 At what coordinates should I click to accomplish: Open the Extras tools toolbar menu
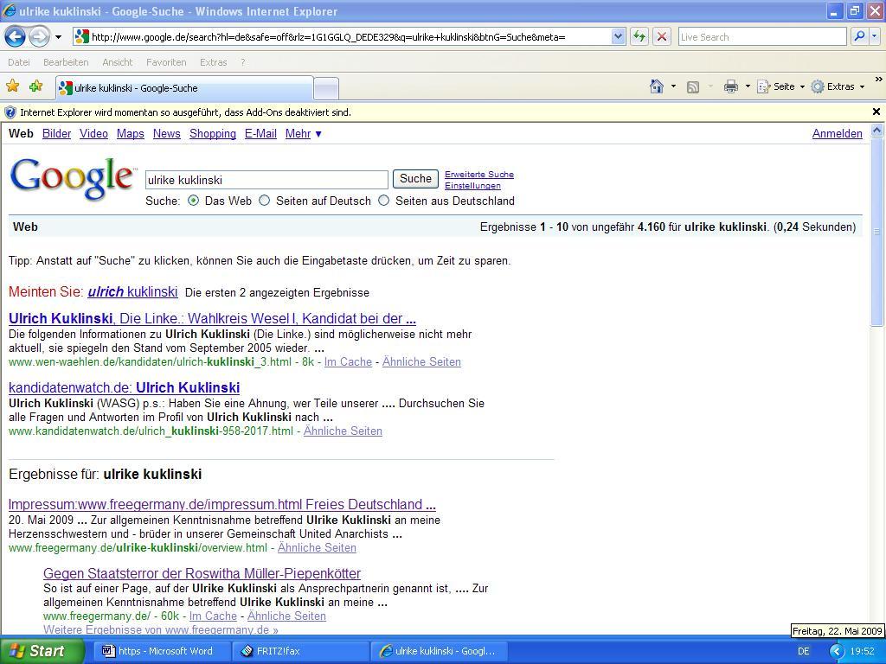tap(838, 86)
